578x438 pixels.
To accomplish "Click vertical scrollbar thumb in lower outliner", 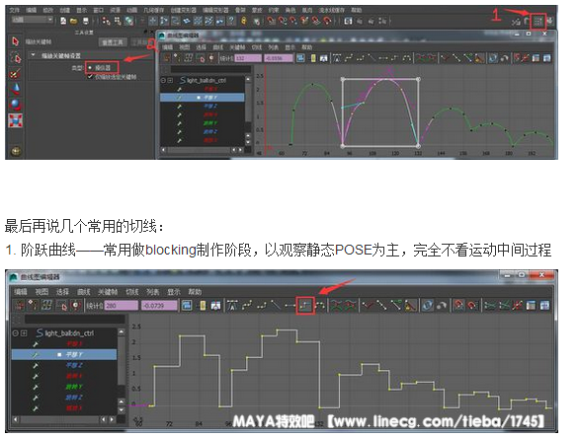I will 122,361.
